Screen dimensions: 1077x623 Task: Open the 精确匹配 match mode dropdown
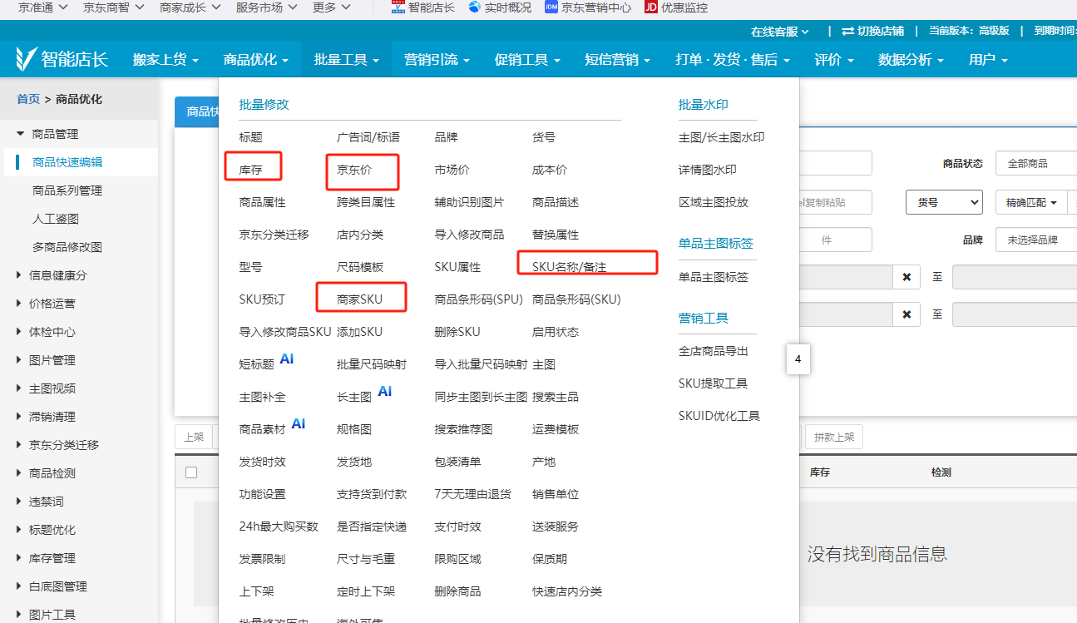coord(1031,202)
